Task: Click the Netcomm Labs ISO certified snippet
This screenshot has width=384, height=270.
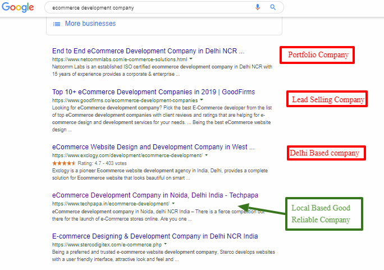Action: pos(162,70)
